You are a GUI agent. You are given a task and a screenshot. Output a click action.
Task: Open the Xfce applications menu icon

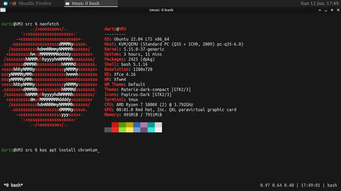(5, 3)
